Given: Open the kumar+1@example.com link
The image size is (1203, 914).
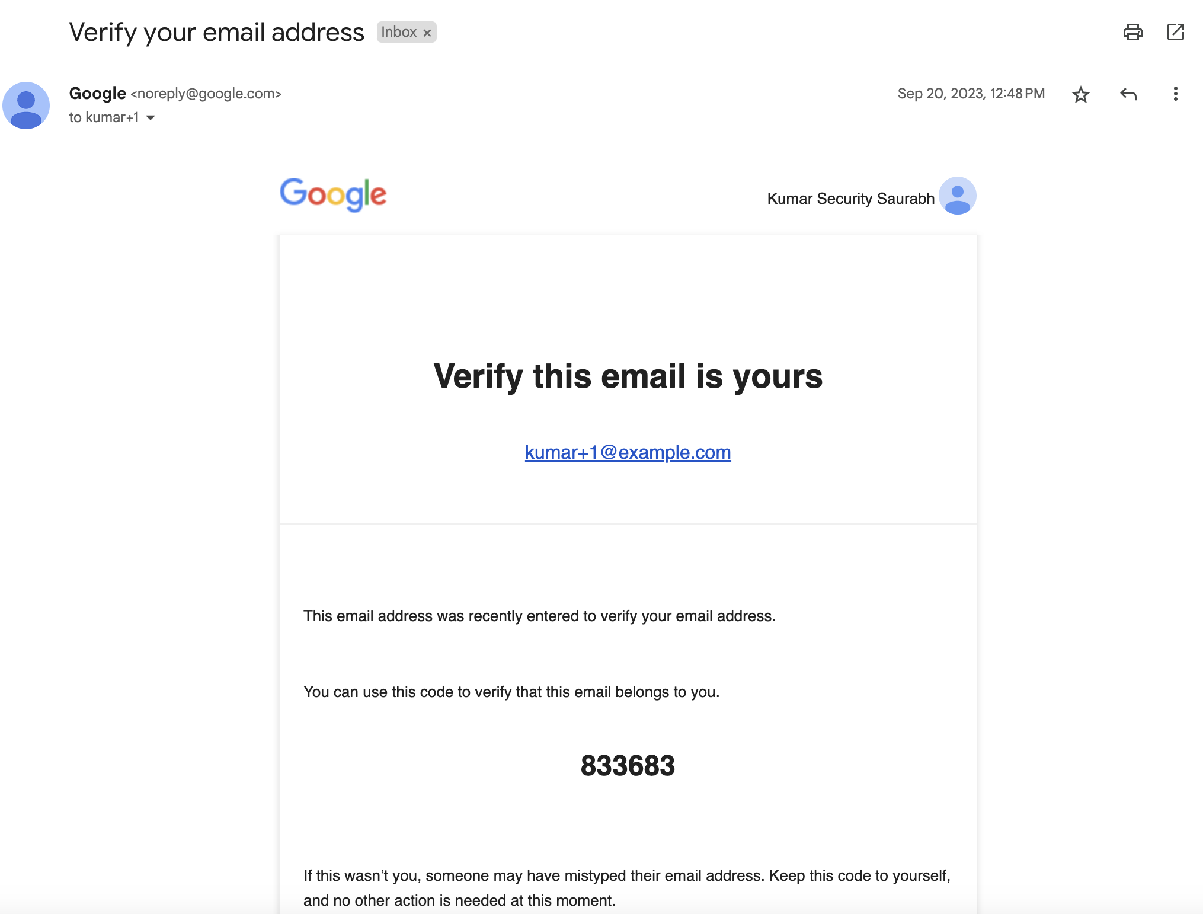Looking at the screenshot, I should coord(628,452).
